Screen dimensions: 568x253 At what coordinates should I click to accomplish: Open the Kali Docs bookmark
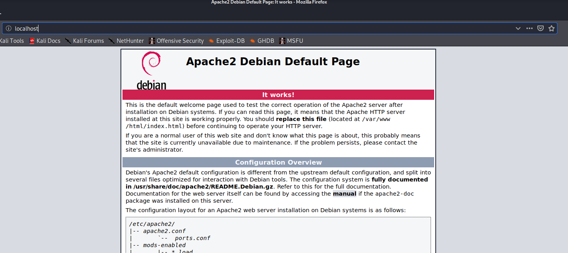(x=45, y=41)
